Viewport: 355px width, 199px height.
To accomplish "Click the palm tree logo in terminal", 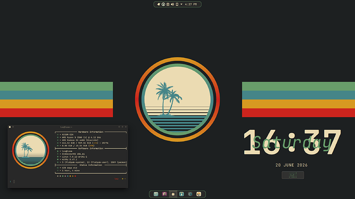I will (30, 150).
